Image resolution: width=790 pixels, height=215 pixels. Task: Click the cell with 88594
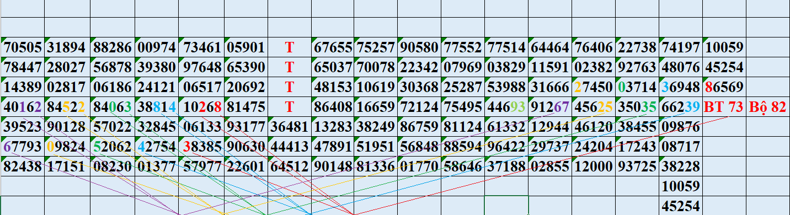coord(463,147)
